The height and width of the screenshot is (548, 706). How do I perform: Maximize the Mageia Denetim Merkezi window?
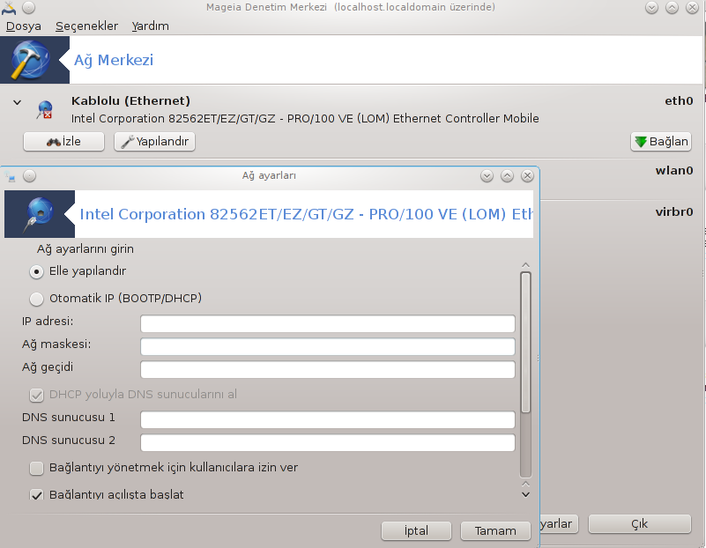tap(672, 8)
